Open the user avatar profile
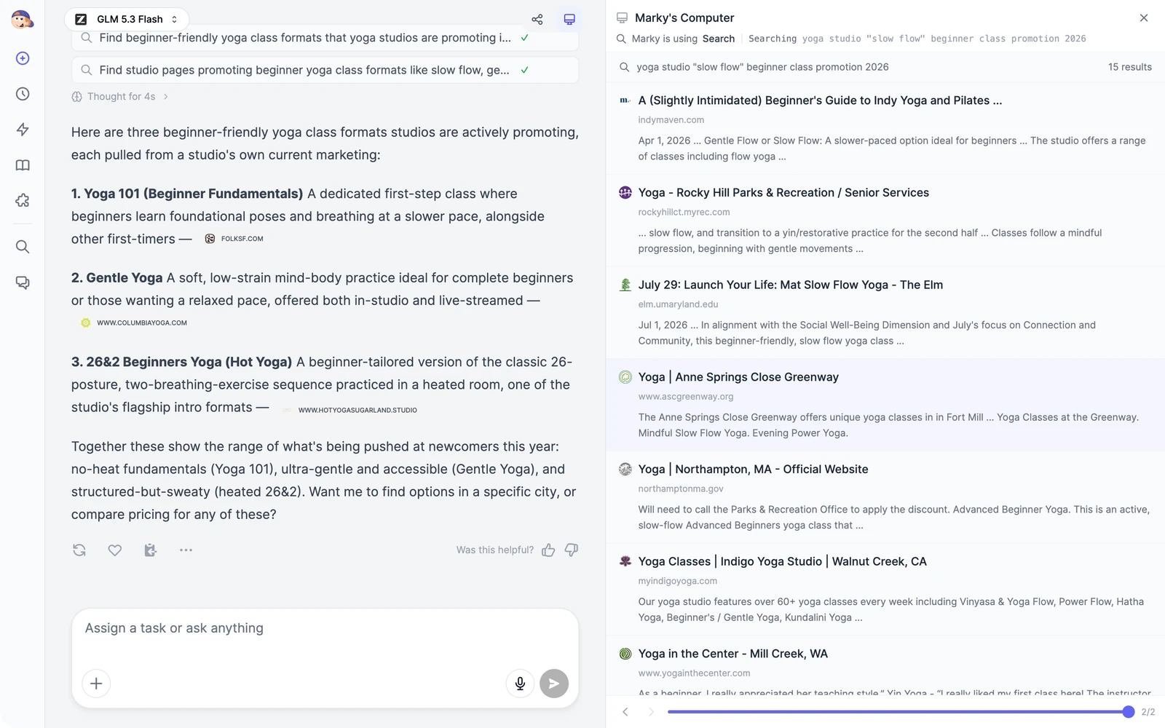 tap(22, 19)
